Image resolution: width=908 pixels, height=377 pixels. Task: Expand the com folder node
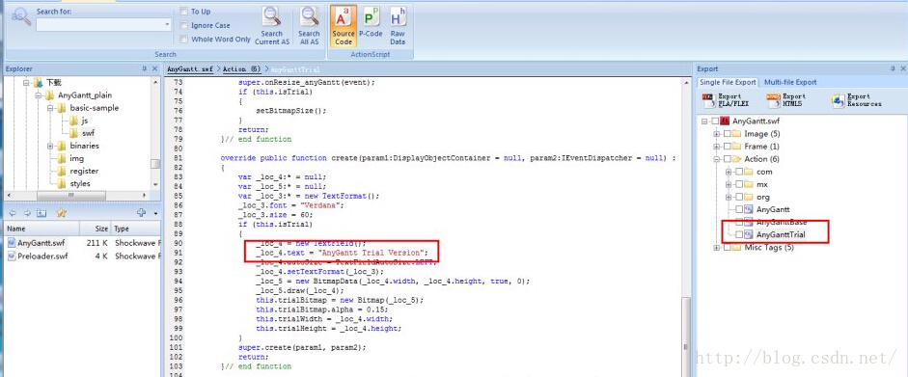[x=729, y=172]
